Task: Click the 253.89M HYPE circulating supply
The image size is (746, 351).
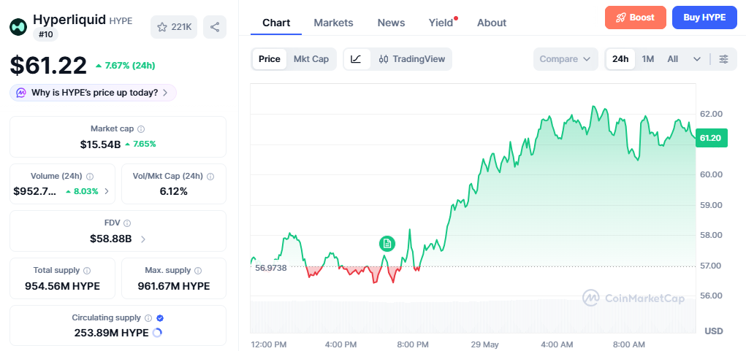Action: pyautogui.click(x=111, y=333)
